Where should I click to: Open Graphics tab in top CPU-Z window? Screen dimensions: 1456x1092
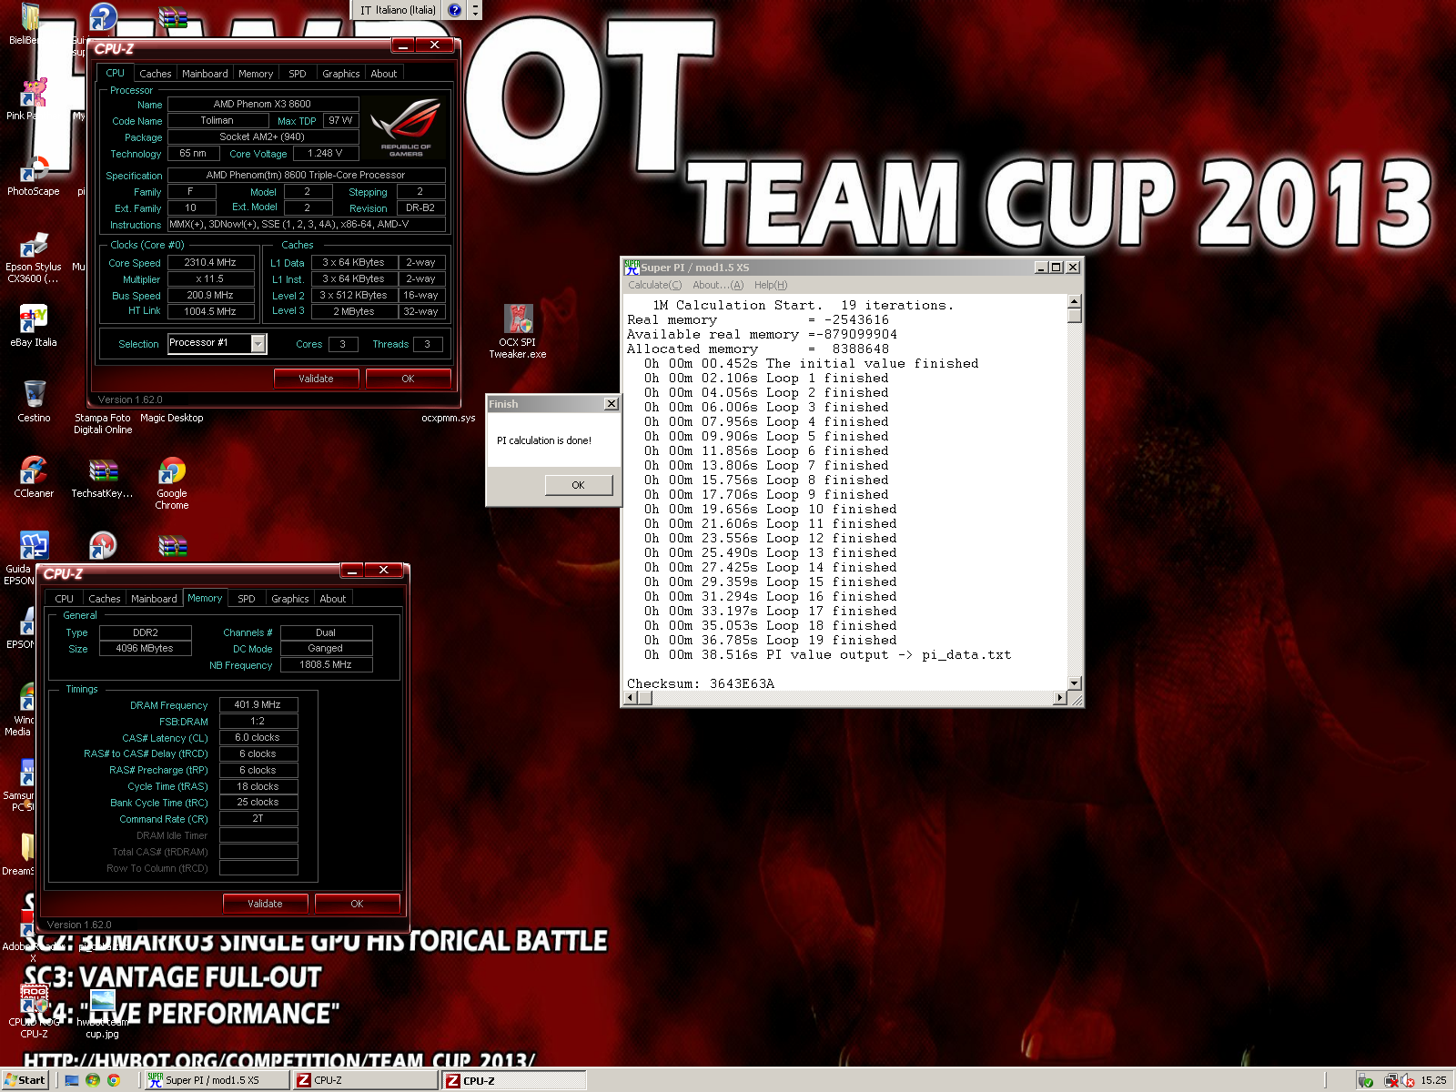341,74
